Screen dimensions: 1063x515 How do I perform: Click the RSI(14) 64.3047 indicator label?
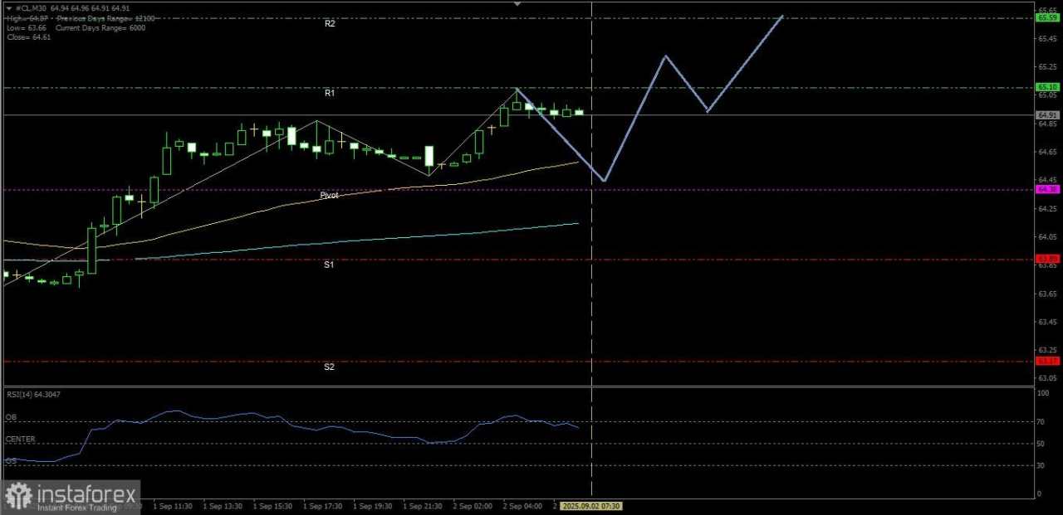click(33, 396)
